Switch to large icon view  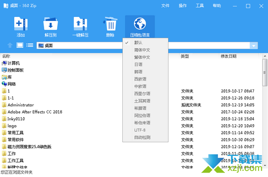[x=20, y=45]
